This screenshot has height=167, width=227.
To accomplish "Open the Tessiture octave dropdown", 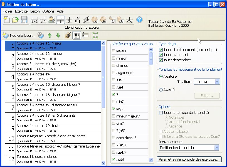I will 217,82.
